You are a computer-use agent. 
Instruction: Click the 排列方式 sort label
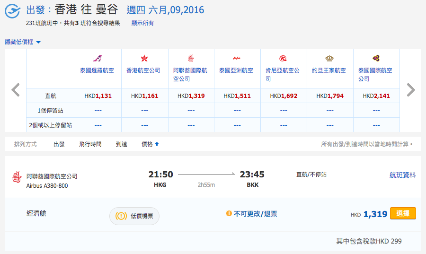[25, 144]
